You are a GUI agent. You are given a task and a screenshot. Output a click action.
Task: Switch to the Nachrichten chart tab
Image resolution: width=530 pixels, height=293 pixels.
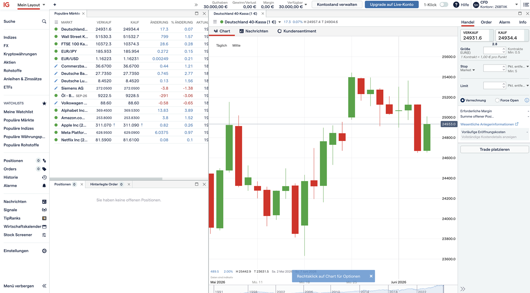pyautogui.click(x=254, y=31)
